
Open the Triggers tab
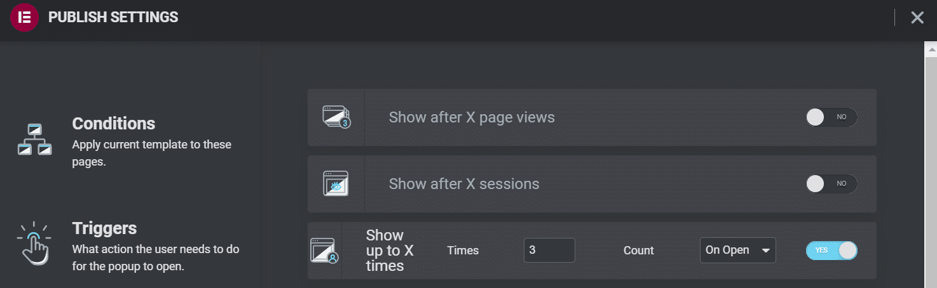click(104, 228)
